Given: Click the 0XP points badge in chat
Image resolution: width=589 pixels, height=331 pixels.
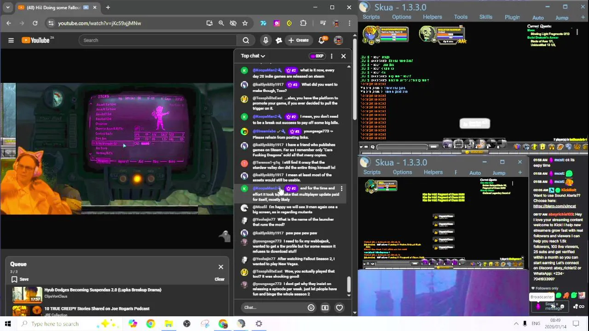Looking at the screenshot, I should click(317, 56).
